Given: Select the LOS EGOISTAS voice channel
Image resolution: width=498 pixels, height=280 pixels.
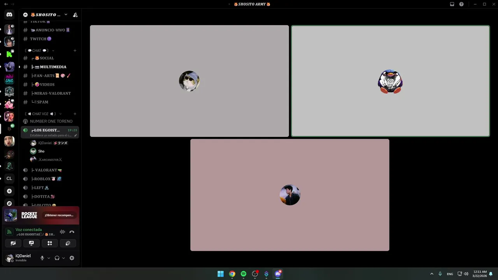Looking at the screenshot, I should 50,132.
